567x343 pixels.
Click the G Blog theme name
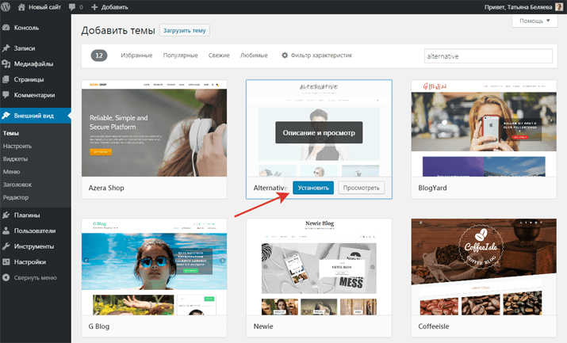coord(99,326)
